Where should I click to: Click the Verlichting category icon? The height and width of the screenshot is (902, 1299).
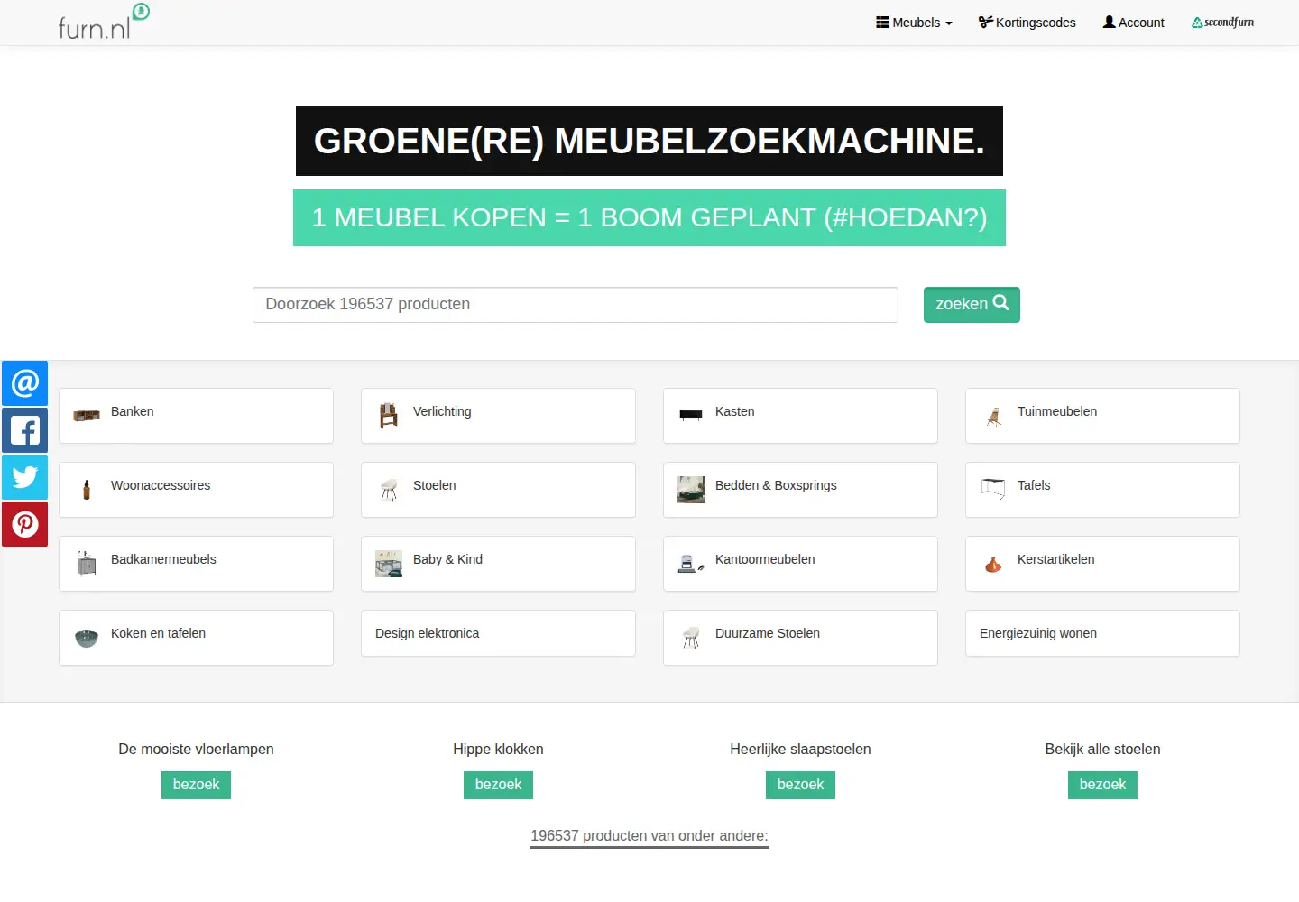tap(389, 415)
